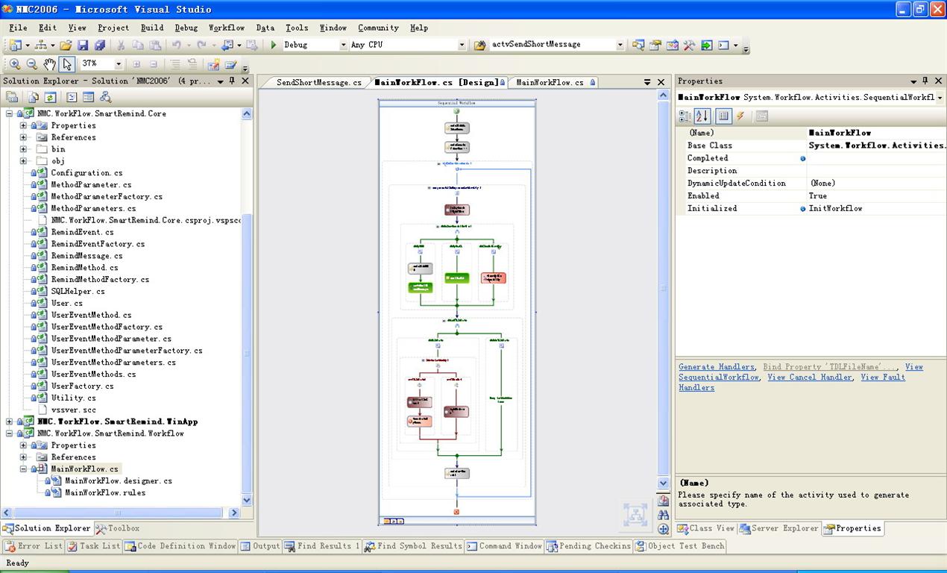The width and height of the screenshot is (947, 573).
Task: Collapse the MainWorkFlow.cs tree node
Action: point(23,469)
